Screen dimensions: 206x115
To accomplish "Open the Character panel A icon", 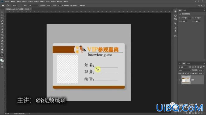I will point(175,28).
